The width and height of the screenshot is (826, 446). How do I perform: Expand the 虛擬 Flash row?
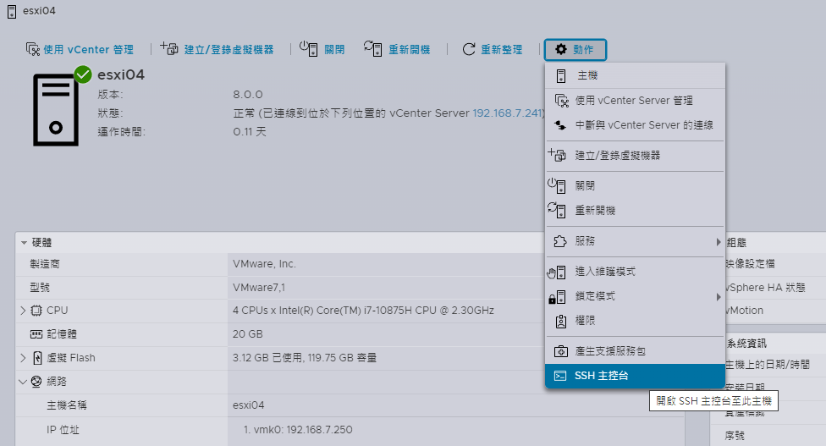click(23, 358)
